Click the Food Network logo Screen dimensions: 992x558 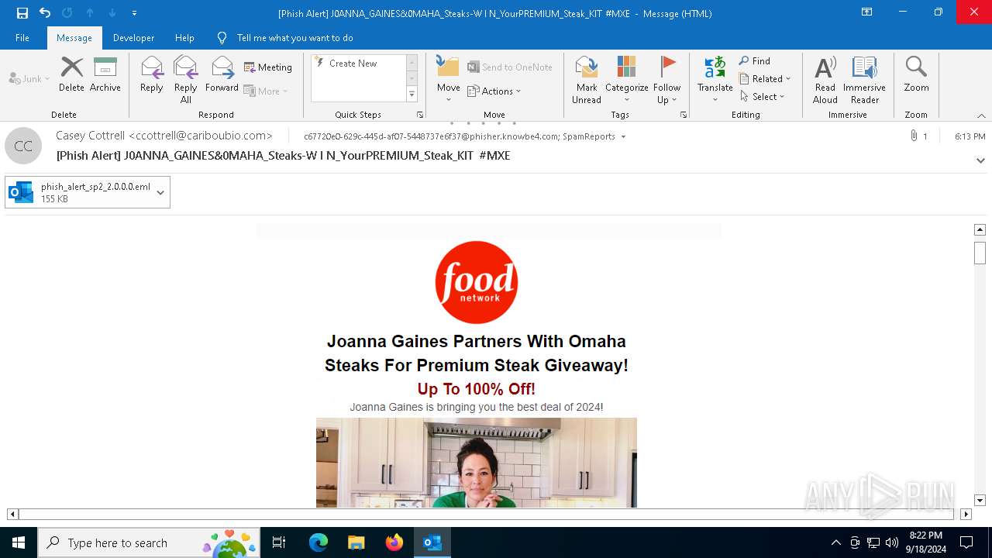(x=477, y=282)
